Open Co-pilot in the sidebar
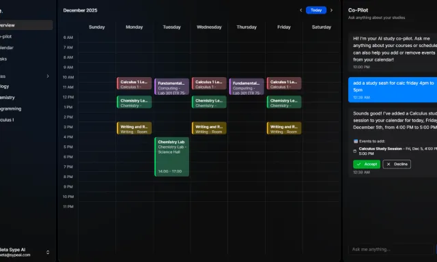 (x=6, y=36)
